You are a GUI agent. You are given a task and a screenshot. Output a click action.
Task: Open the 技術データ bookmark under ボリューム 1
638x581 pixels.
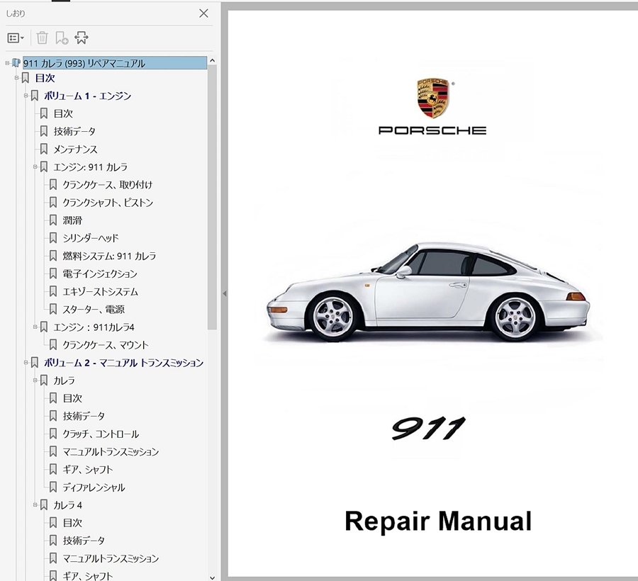click(74, 131)
